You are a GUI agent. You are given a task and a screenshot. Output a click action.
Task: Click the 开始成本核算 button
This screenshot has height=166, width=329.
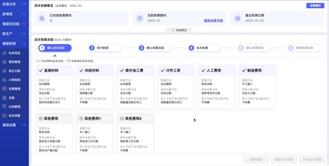(x=312, y=159)
